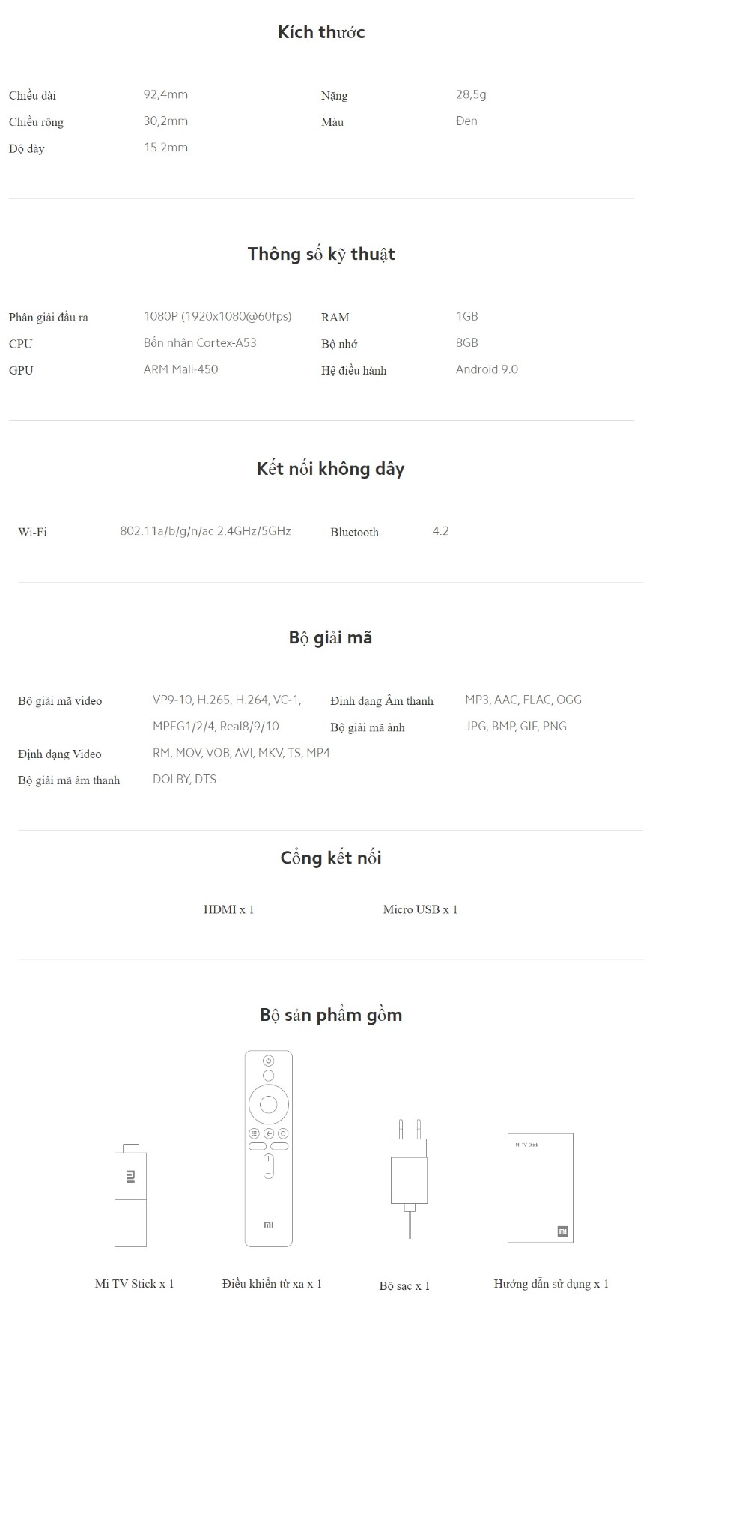This screenshot has width=739, height=1534.
Task: Click the "Bộ sản phẩm gồm" heading
Action: coord(330,1015)
